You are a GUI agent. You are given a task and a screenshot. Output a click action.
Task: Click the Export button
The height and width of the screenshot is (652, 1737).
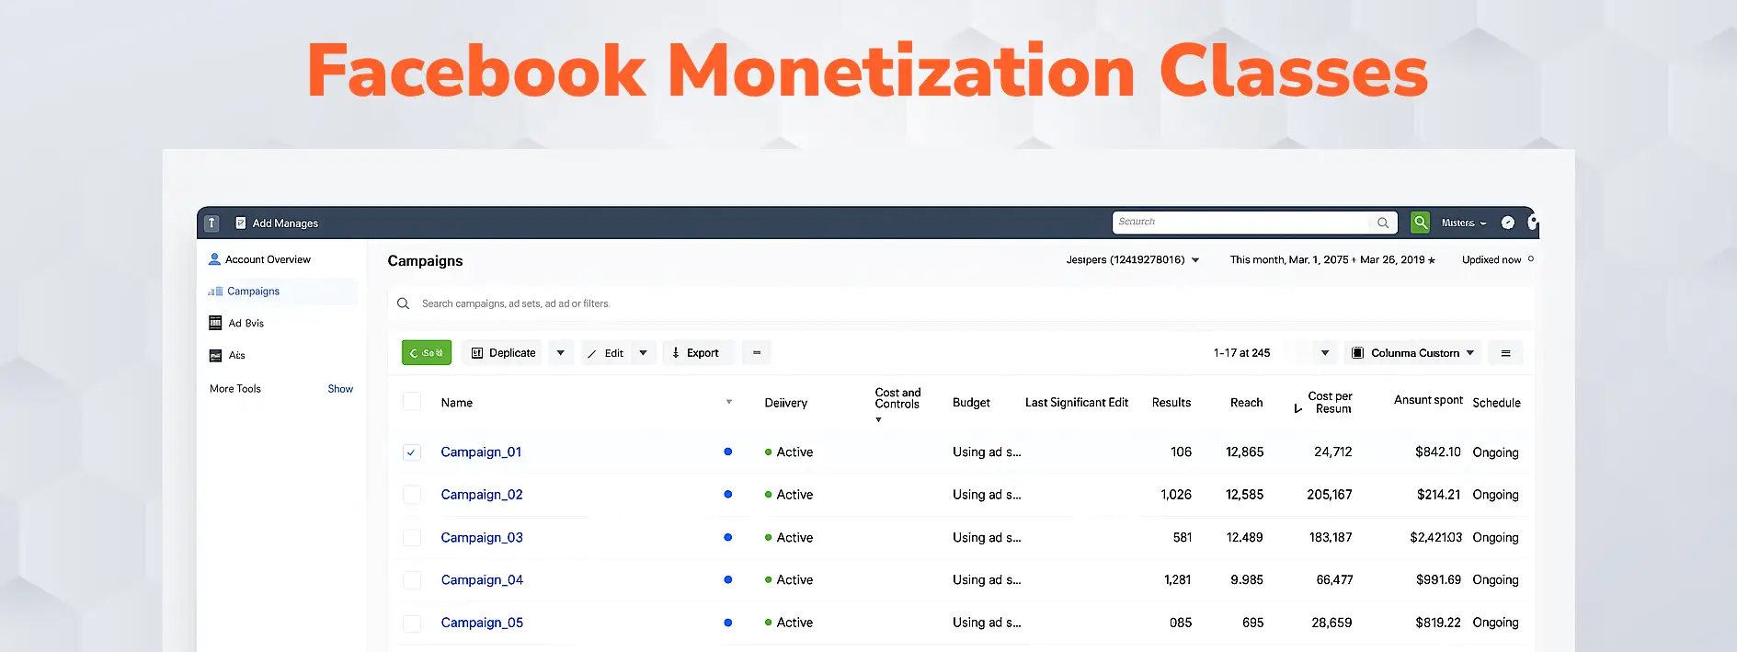(x=698, y=353)
